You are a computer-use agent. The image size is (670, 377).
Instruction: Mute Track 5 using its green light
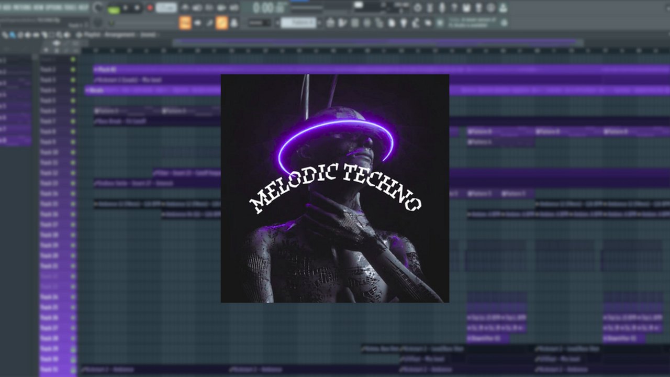tap(73, 101)
